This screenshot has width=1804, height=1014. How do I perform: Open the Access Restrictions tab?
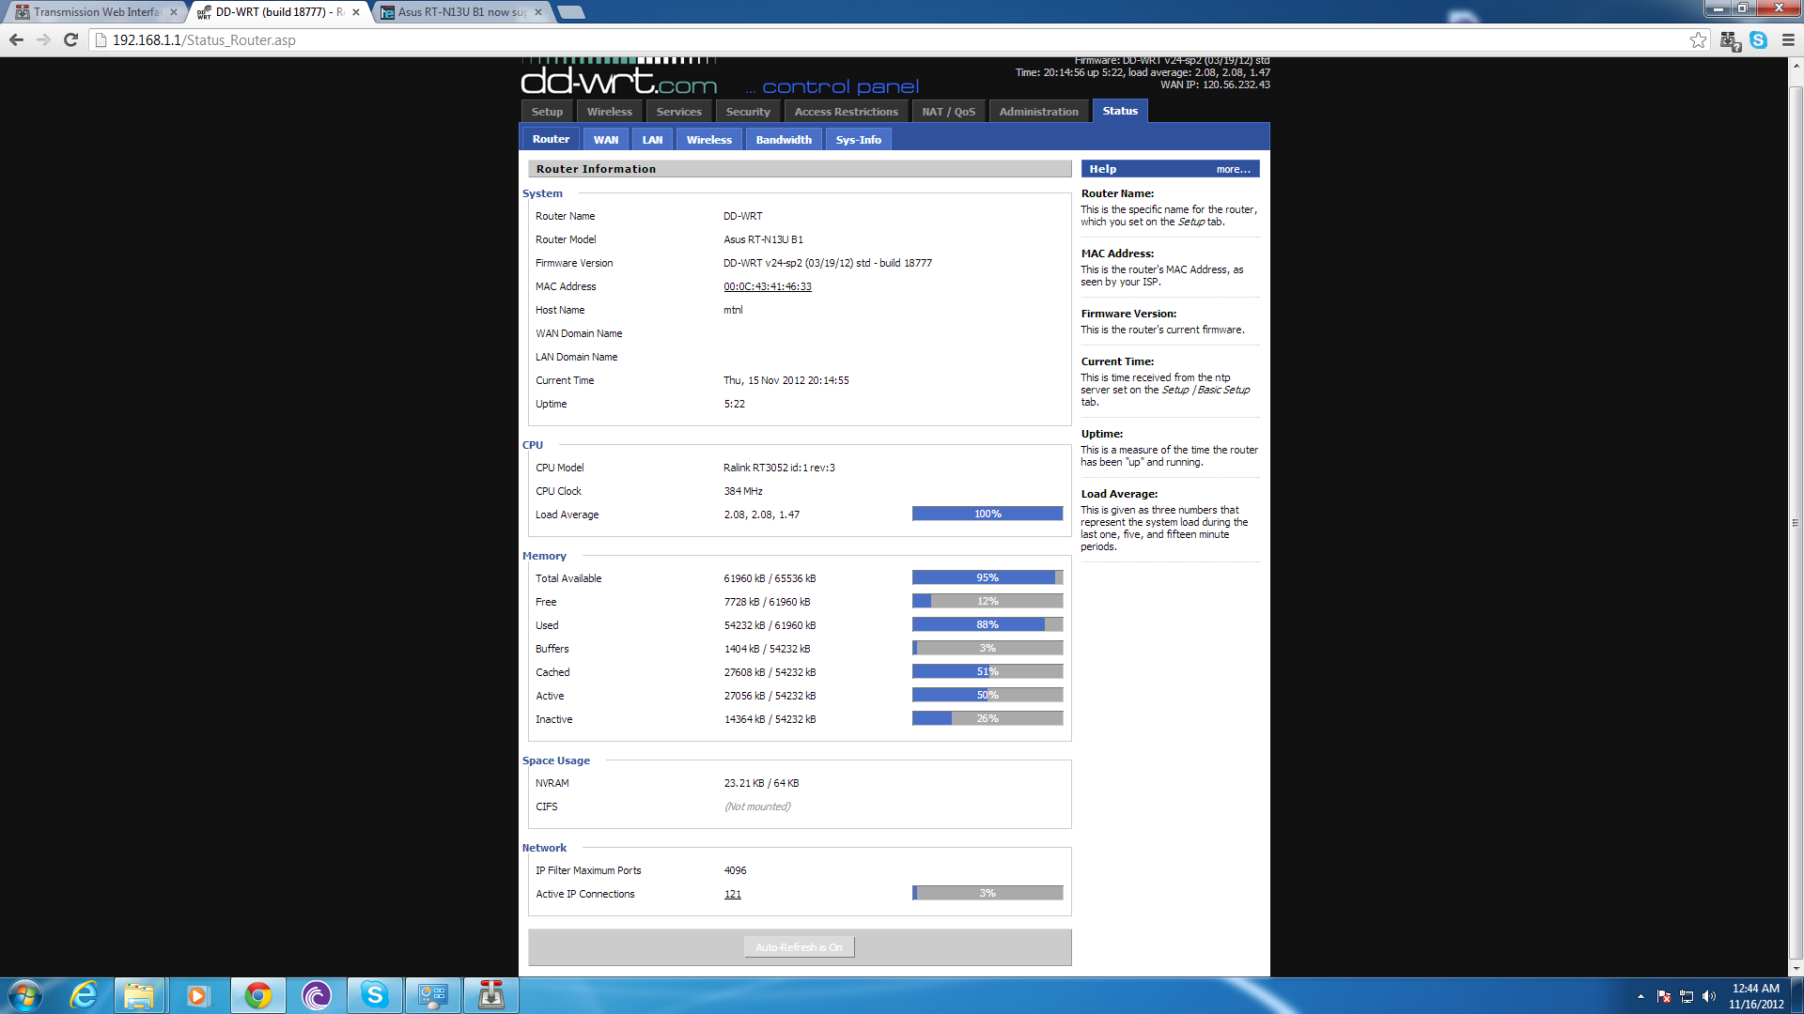846,112
